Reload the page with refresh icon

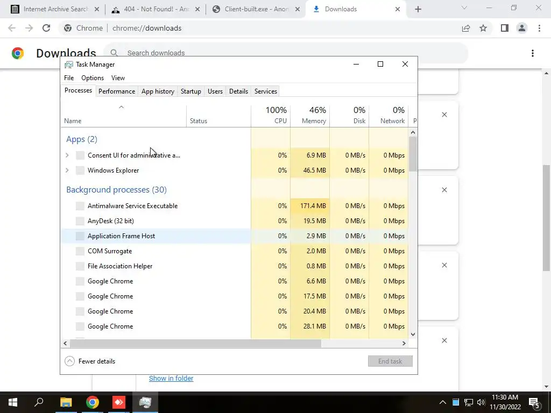(x=46, y=28)
